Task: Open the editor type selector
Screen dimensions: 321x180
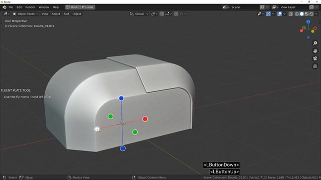Action: 7,14
